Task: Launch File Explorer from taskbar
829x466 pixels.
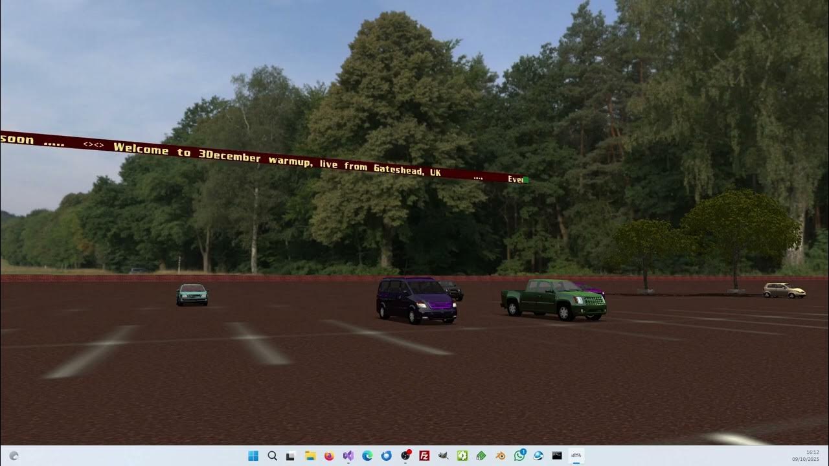Action: (x=310, y=456)
